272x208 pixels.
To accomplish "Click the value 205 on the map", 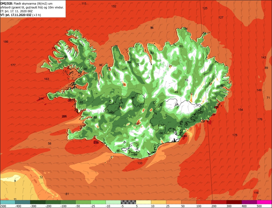I will click(64, 116).
